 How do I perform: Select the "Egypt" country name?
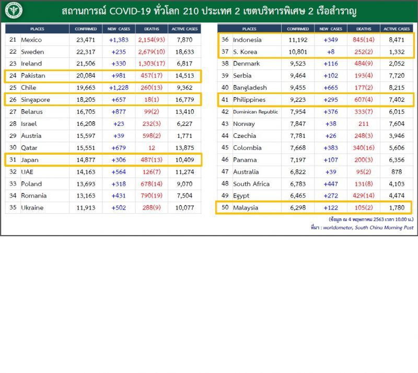pyautogui.click(x=241, y=196)
